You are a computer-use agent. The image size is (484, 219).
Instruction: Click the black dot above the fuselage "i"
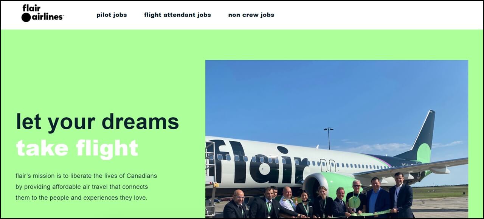coord(282,150)
